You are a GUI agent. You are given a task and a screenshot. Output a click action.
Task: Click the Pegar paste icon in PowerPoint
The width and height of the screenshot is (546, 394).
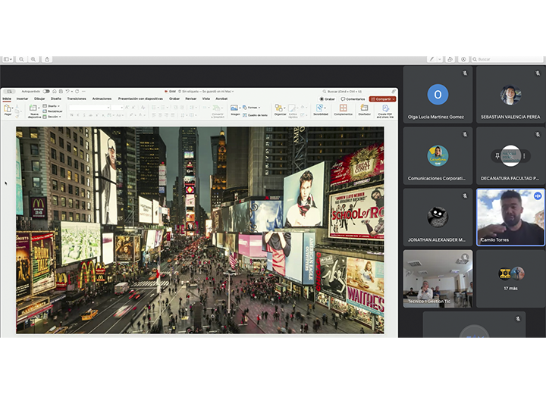(x=7, y=108)
